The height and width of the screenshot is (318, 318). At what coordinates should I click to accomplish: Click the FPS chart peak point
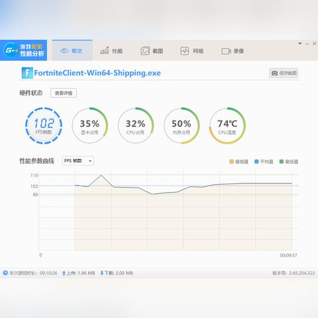[x=101, y=176]
